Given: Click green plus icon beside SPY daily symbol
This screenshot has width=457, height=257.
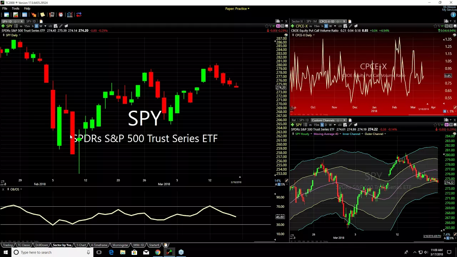Looking at the screenshot, I should tap(3, 26).
